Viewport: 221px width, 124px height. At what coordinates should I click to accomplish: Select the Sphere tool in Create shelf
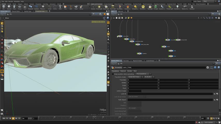tap(9, 7)
